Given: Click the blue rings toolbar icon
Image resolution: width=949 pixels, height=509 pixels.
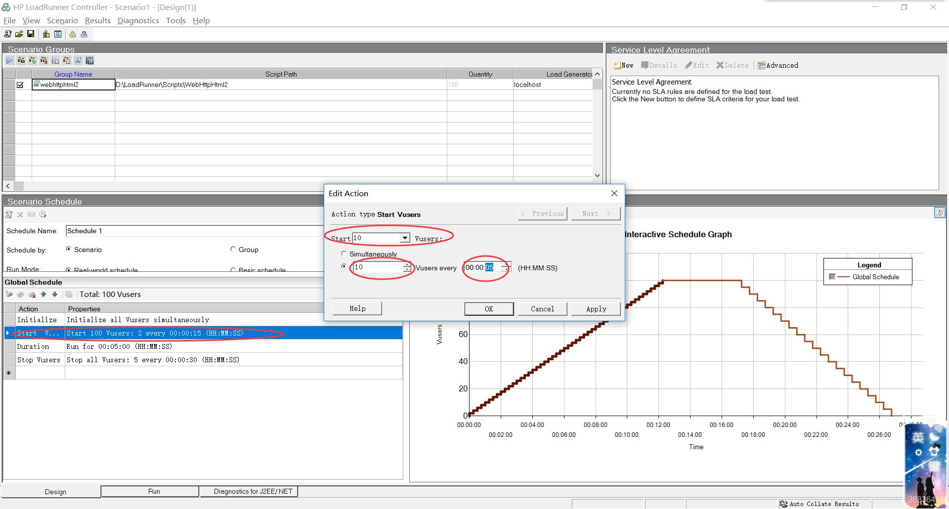Looking at the screenshot, I should pyautogui.click(x=84, y=34).
